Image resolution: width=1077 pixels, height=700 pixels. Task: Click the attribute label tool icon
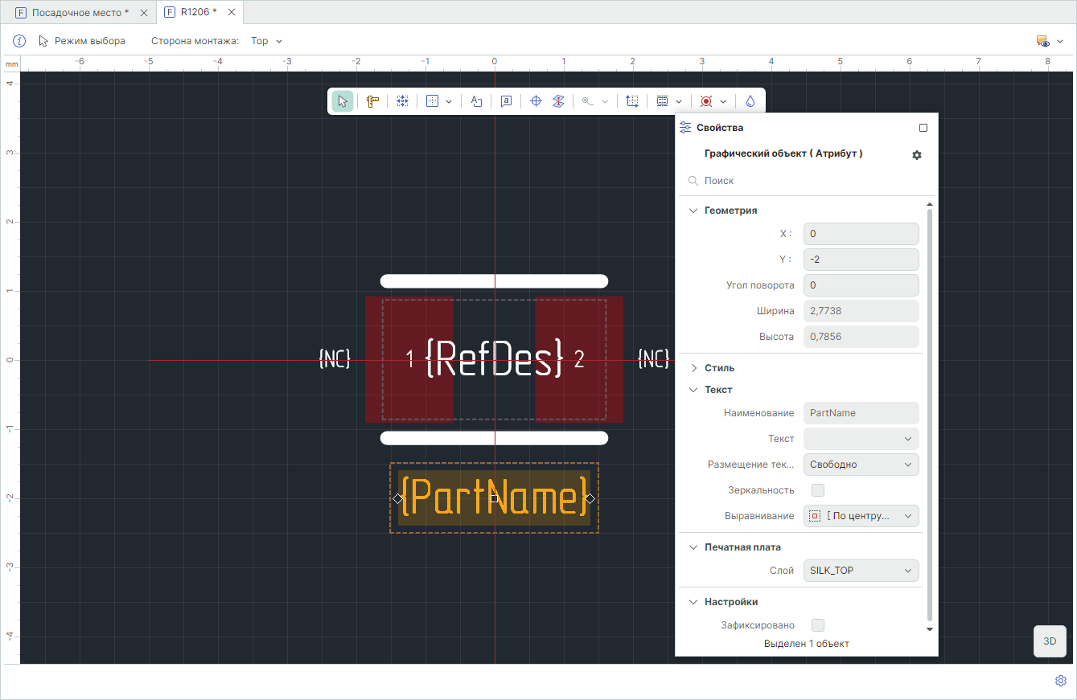tap(506, 101)
